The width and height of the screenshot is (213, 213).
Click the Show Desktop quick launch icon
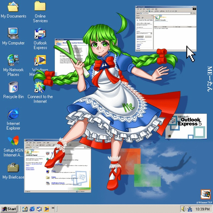tap(25, 209)
